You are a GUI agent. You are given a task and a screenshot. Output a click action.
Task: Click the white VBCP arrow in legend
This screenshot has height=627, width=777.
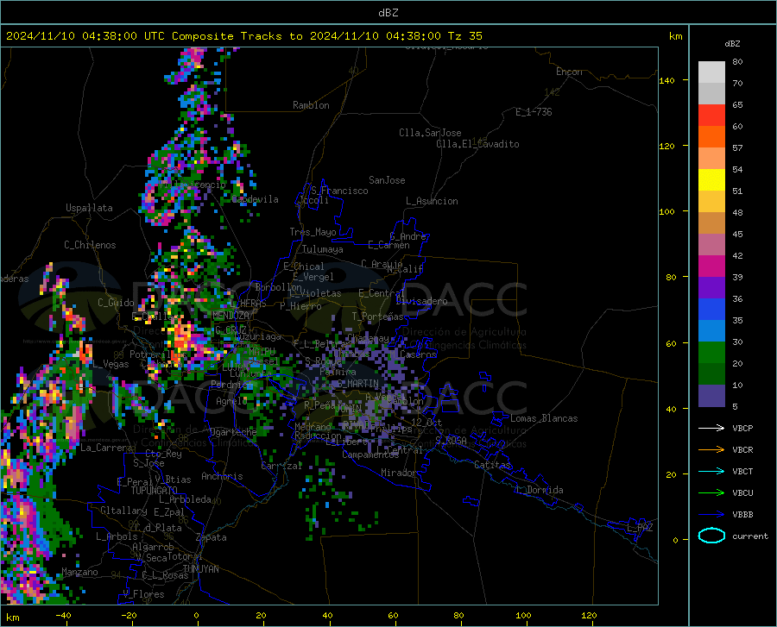[711, 428]
